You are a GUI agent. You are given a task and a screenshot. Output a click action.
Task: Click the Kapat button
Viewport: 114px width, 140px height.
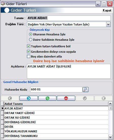107,10
